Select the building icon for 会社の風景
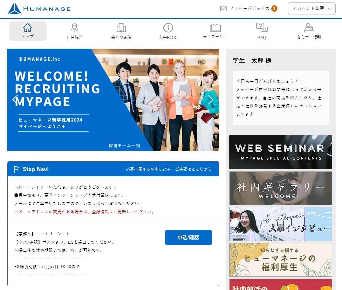This screenshot has height=290, width=342. [121, 28]
